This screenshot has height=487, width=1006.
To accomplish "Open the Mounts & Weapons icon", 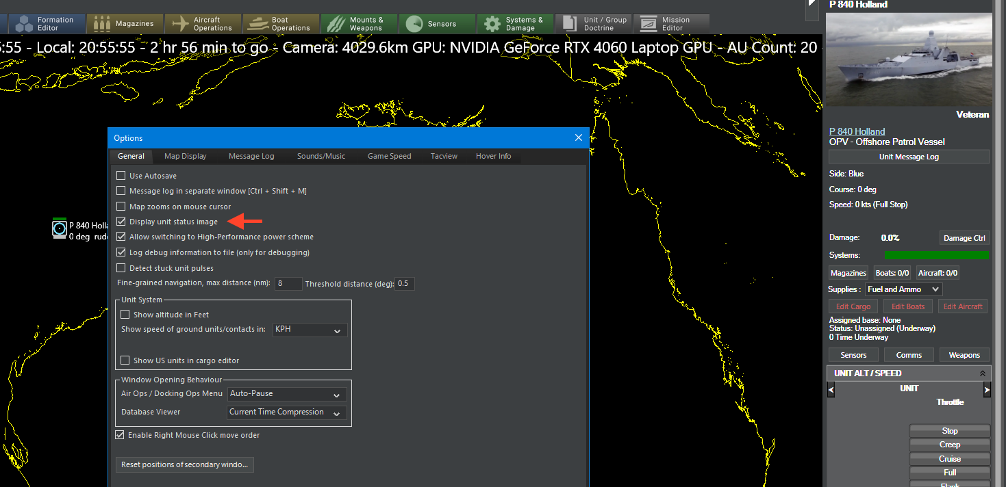I will 336,24.
